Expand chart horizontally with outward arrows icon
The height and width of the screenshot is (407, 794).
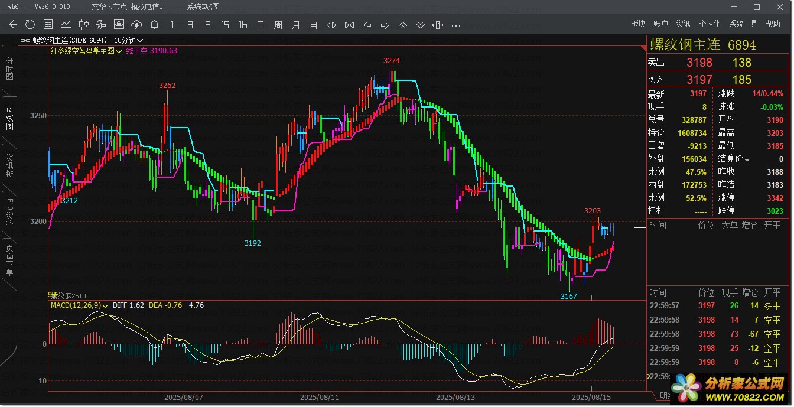[331, 25]
